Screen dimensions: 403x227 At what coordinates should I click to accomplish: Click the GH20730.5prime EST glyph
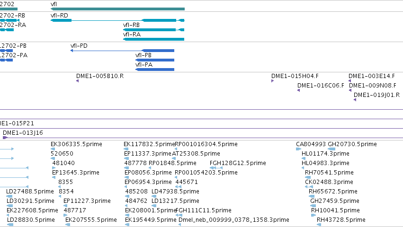click(331, 149)
